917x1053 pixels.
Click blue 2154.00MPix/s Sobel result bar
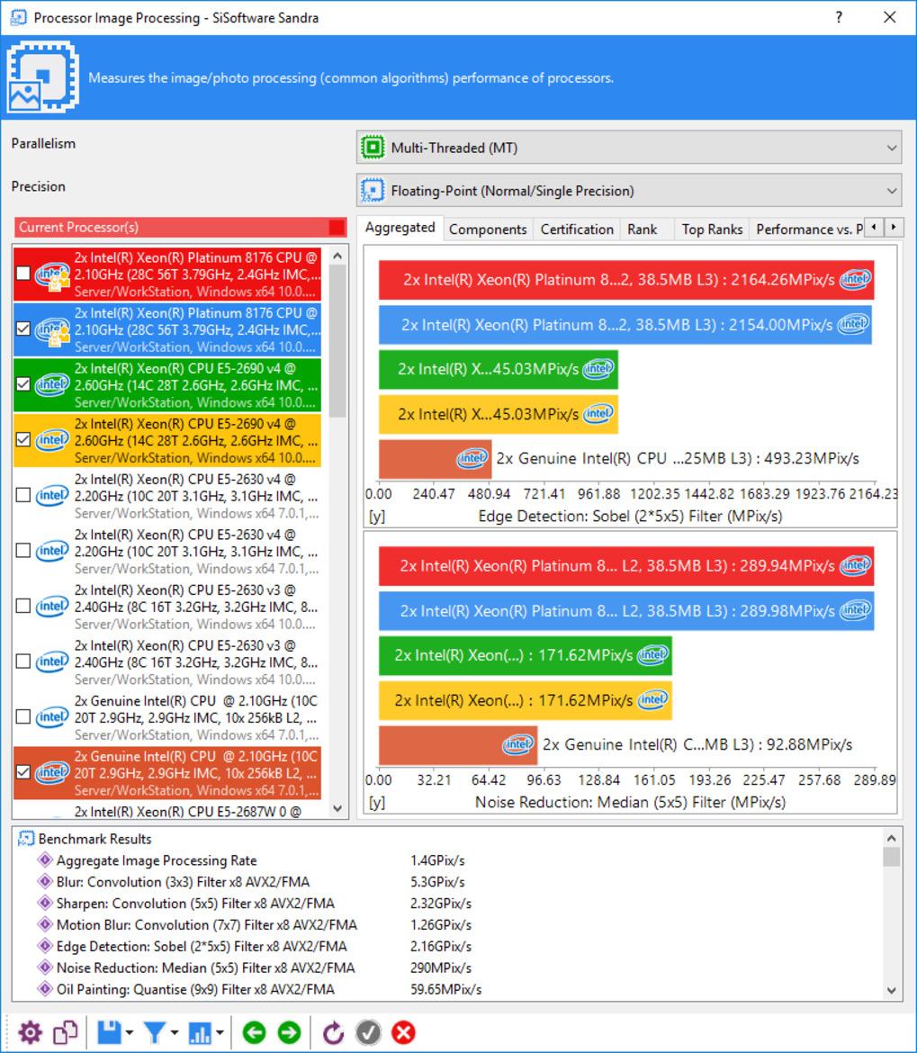pos(625,325)
